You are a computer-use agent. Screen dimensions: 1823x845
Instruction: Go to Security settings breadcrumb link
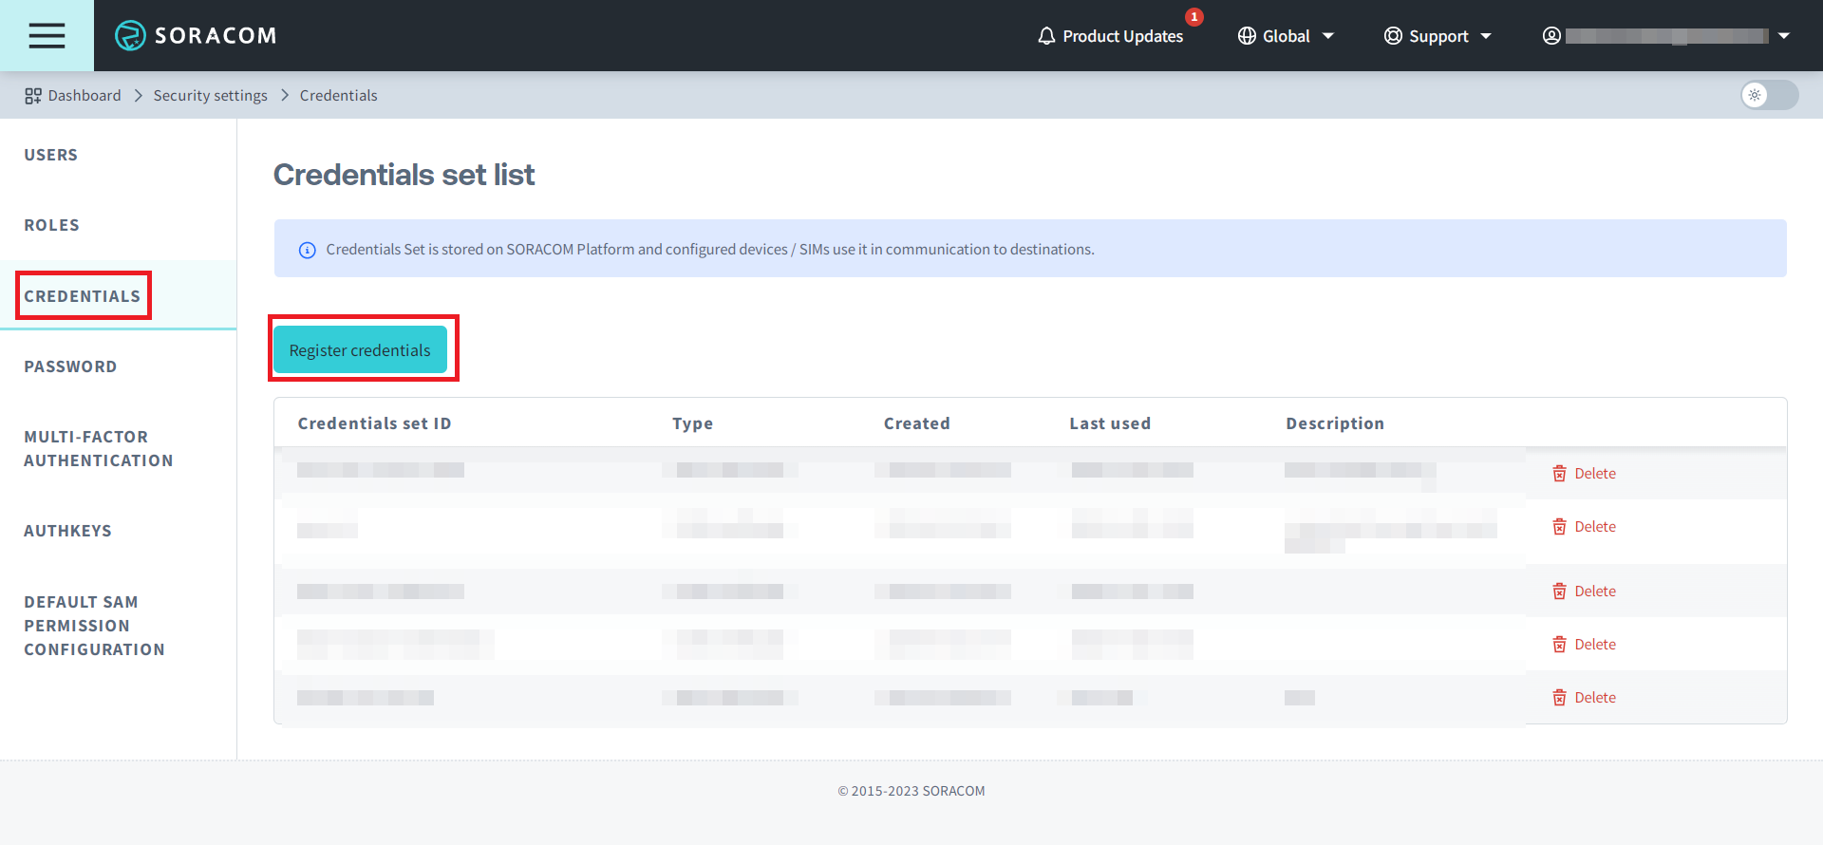click(x=210, y=96)
